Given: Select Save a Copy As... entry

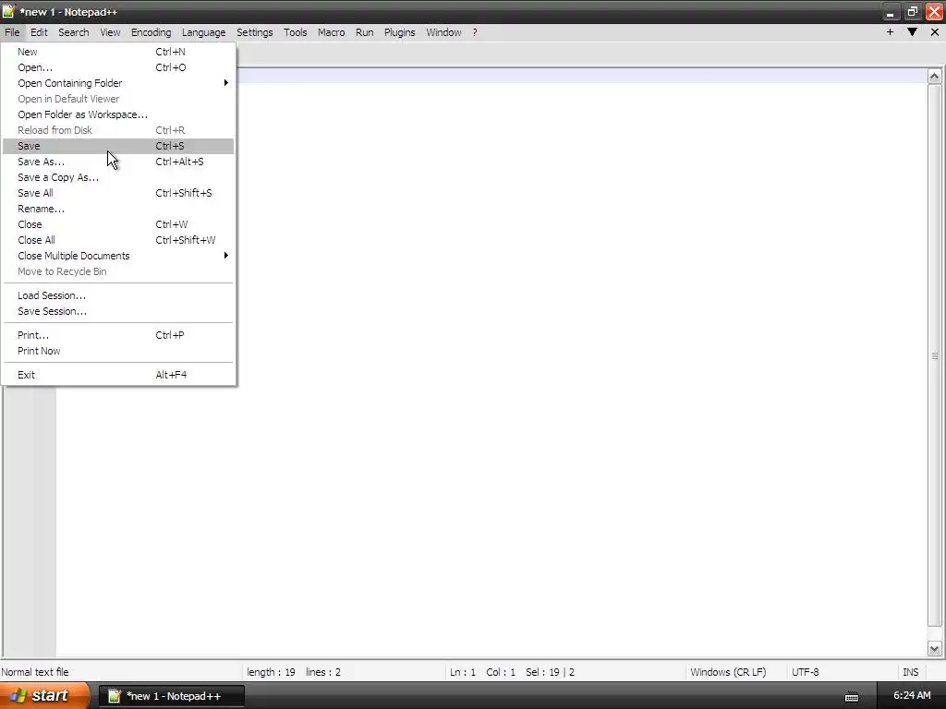Looking at the screenshot, I should click(x=118, y=177).
